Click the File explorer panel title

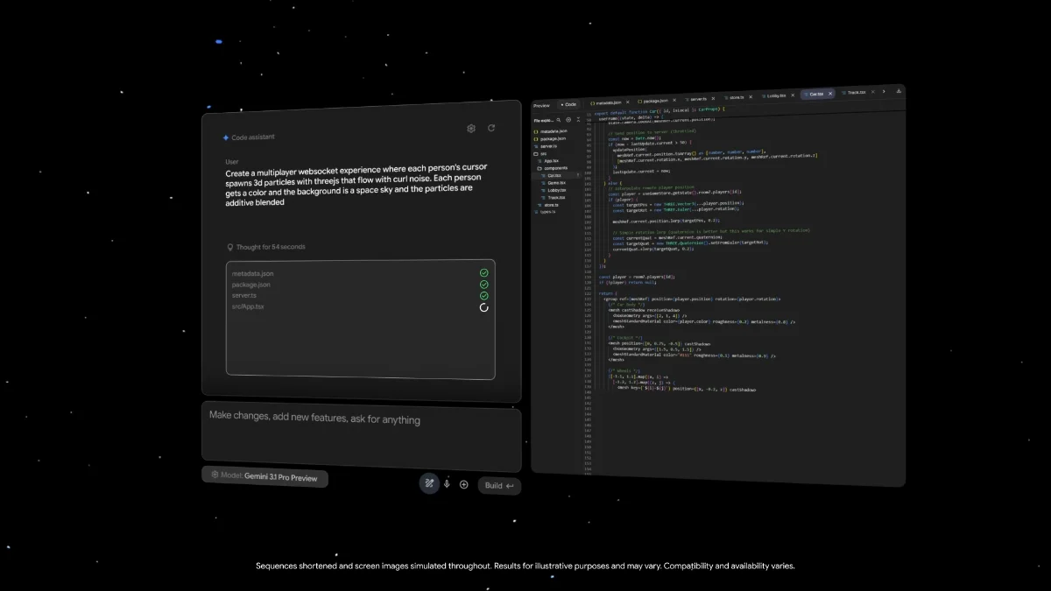[543, 121]
